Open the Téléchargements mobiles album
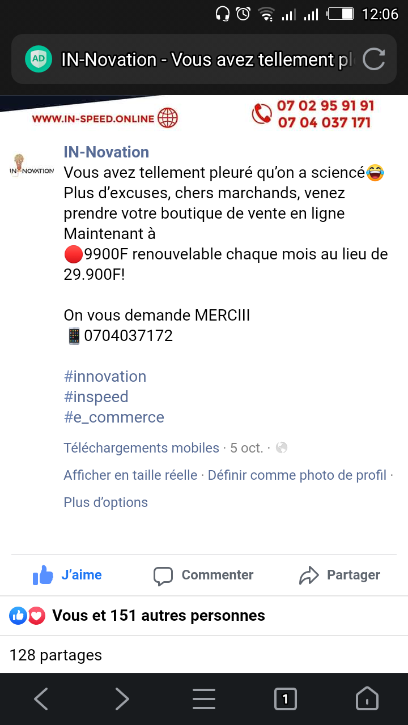This screenshot has height=725, width=408. coord(141,448)
